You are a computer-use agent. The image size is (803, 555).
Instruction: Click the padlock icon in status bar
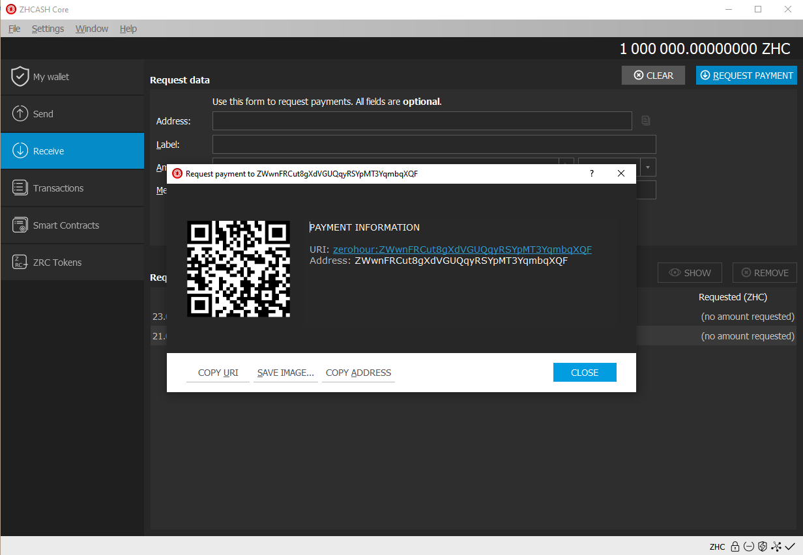tap(735, 547)
